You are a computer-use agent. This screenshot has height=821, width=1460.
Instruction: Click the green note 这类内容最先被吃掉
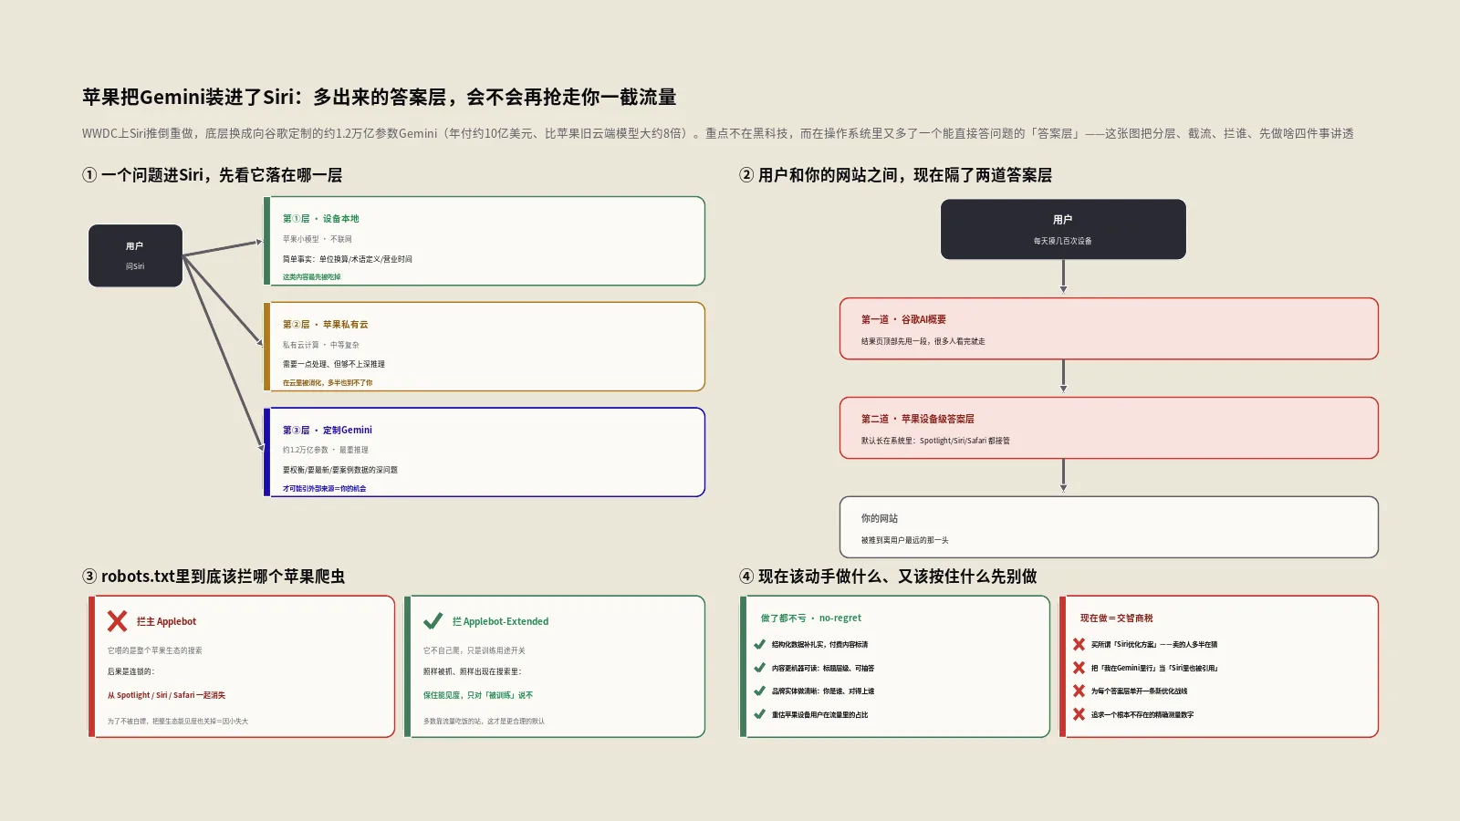tap(311, 277)
